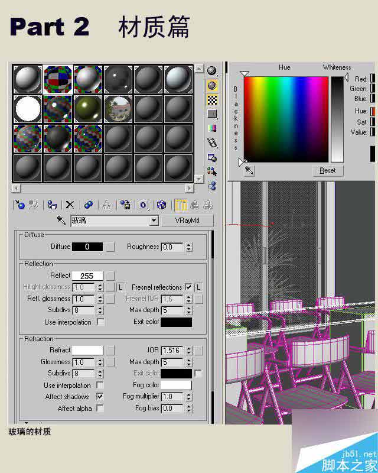Click the Roughness spinner arrows
The height and width of the screenshot is (473, 378).
click(x=188, y=247)
